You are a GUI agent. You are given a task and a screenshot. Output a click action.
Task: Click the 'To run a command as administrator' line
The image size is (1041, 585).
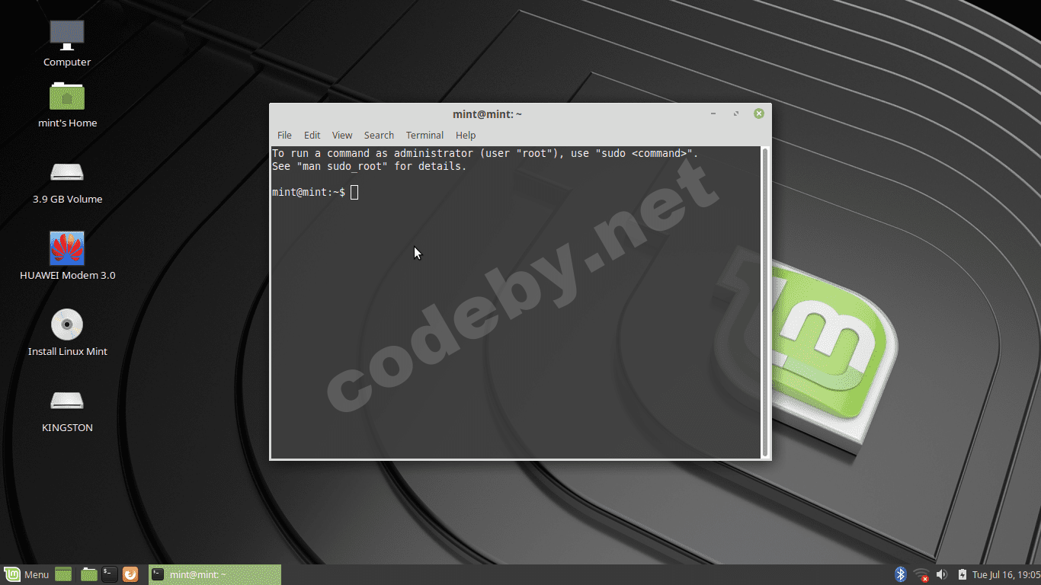485,153
